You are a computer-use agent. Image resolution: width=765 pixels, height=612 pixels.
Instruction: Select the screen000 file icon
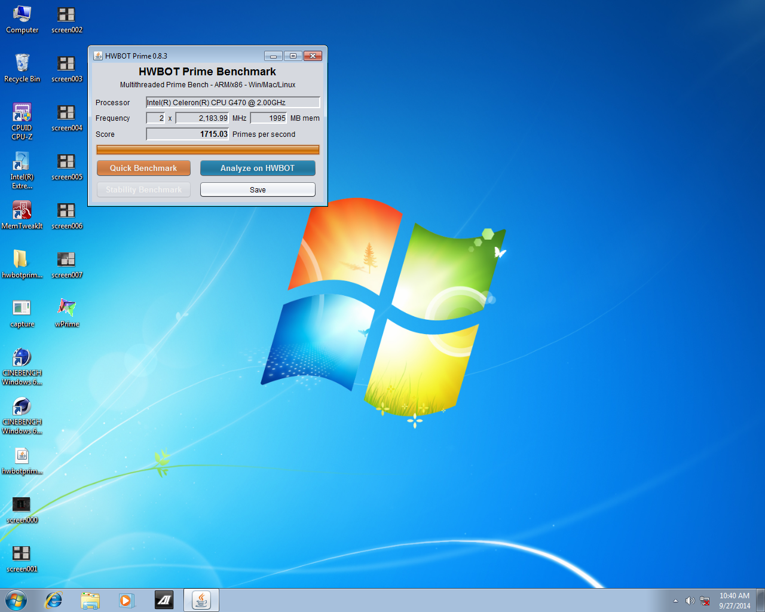click(x=22, y=510)
